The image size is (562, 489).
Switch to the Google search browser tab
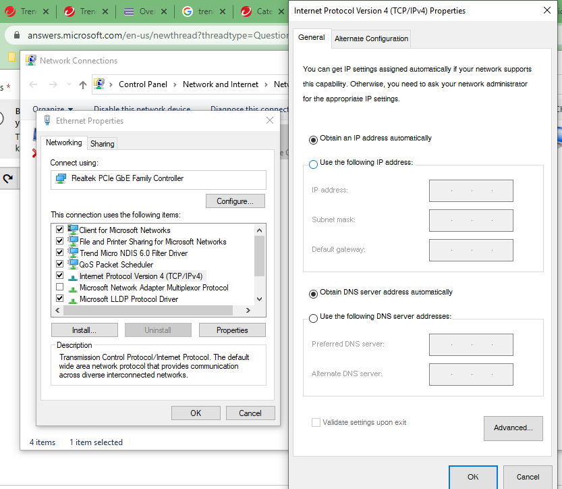click(x=204, y=11)
